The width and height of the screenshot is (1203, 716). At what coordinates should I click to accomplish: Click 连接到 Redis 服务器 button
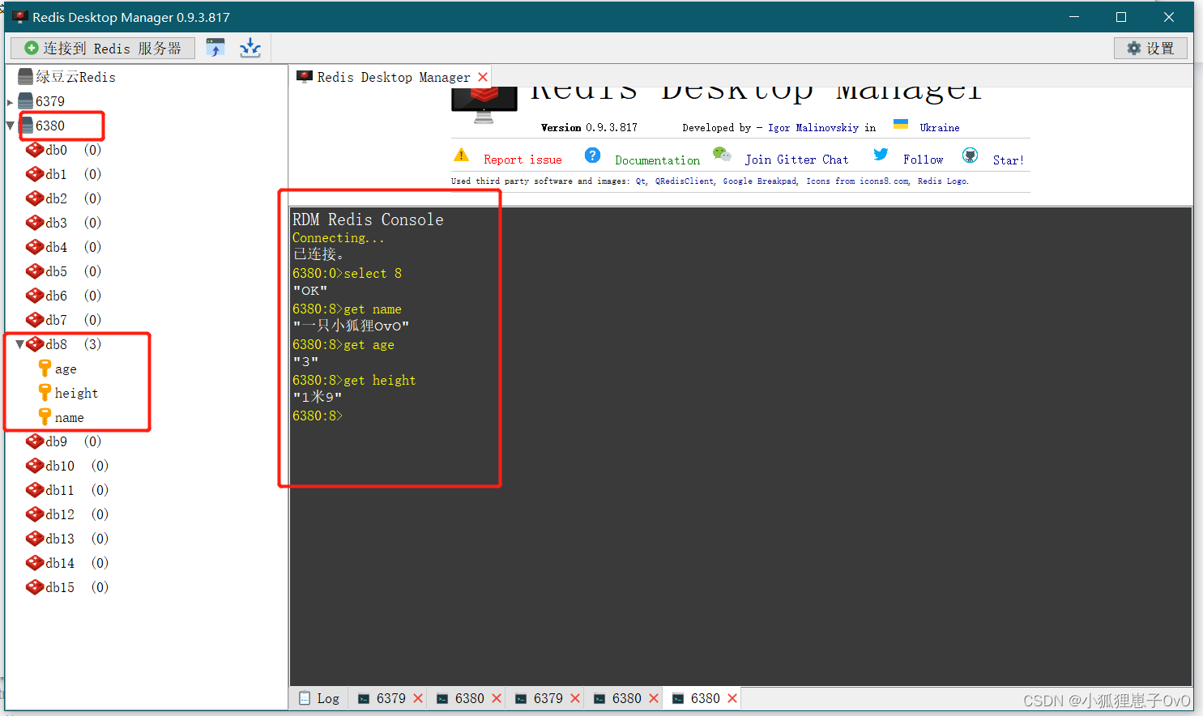(103, 49)
